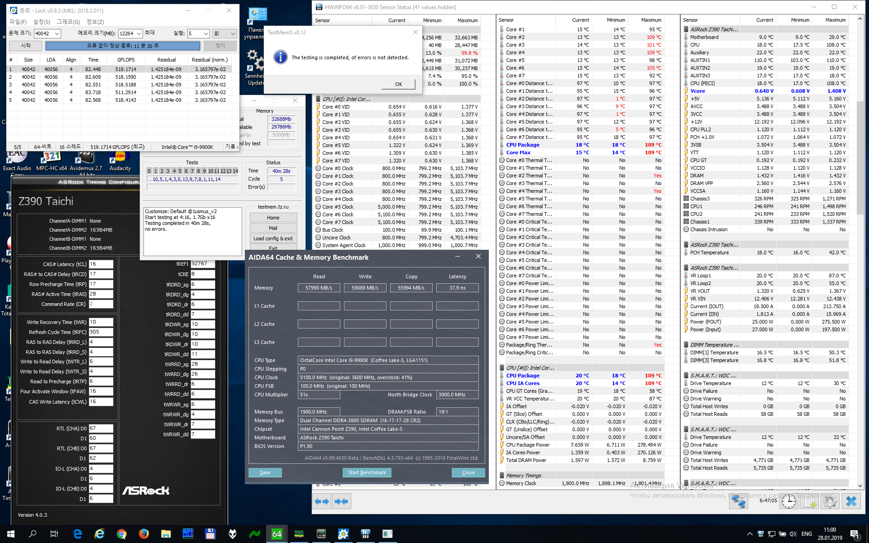869x543 pixels.
Task: Click HWiNFO expand columns arrows icon
Action: pos(321,501)
